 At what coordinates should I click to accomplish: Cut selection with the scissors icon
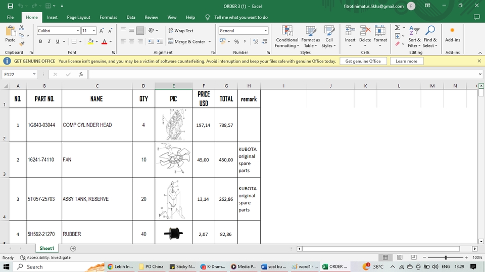[22, 28]
